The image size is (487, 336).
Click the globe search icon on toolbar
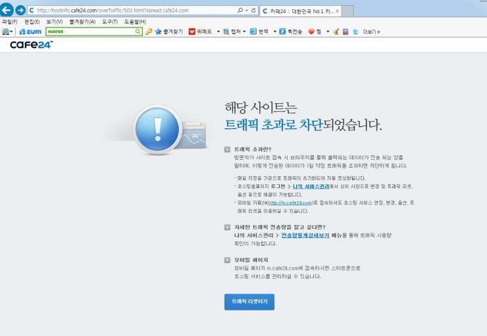pos(5,32)
